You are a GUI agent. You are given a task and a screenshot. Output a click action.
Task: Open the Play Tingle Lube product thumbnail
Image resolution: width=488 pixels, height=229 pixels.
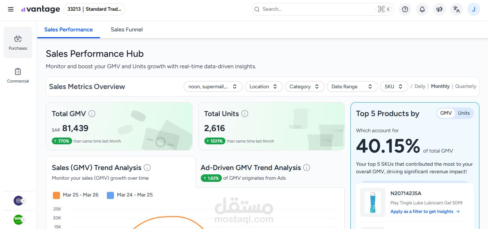tap(373, 202)
